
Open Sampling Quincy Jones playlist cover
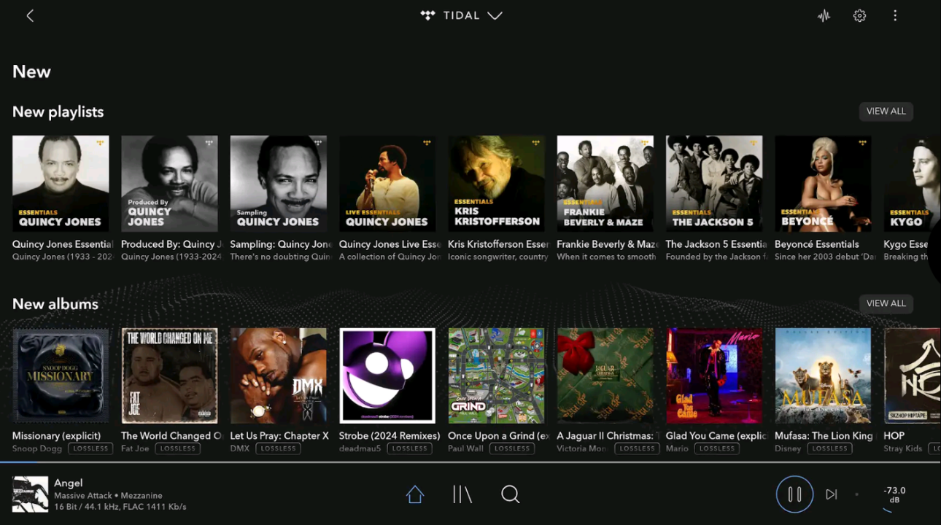[278, 184]
